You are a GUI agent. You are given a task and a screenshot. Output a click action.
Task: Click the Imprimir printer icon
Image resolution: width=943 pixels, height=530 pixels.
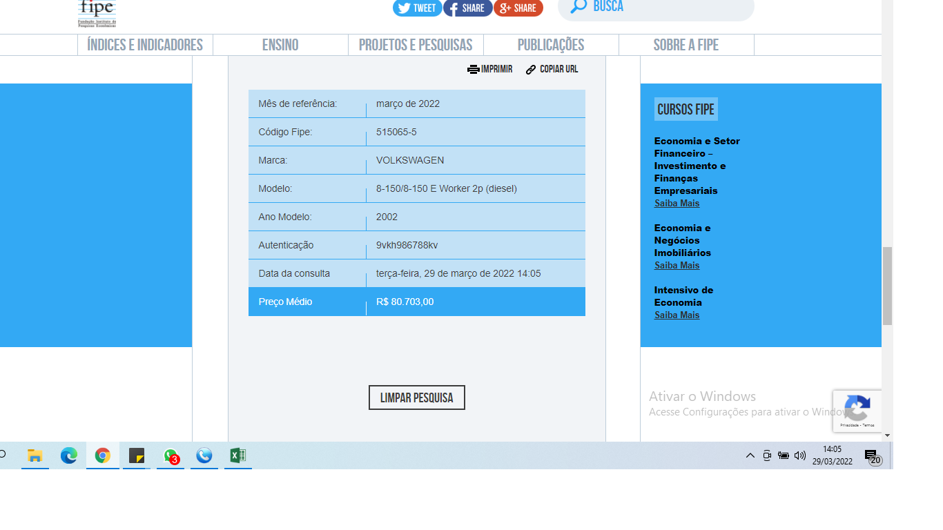pos(474,69)
